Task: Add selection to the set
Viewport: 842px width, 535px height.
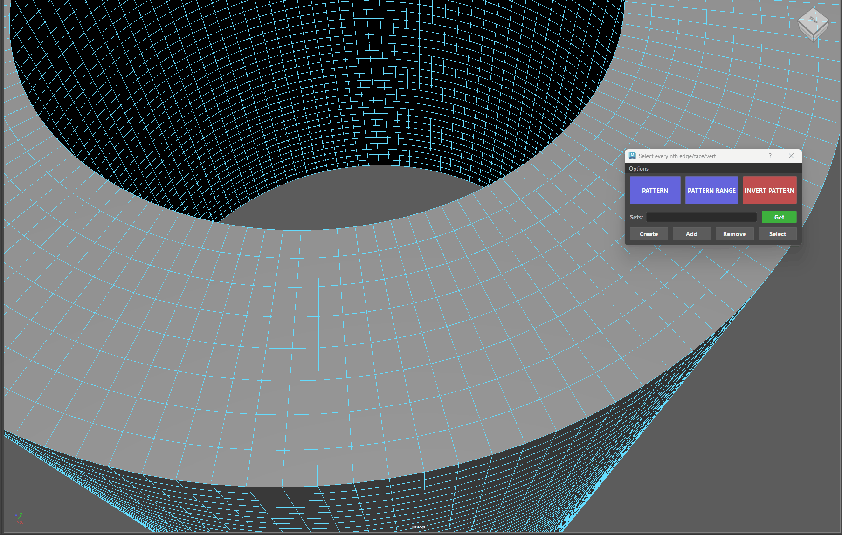Action: click(692, 234)
